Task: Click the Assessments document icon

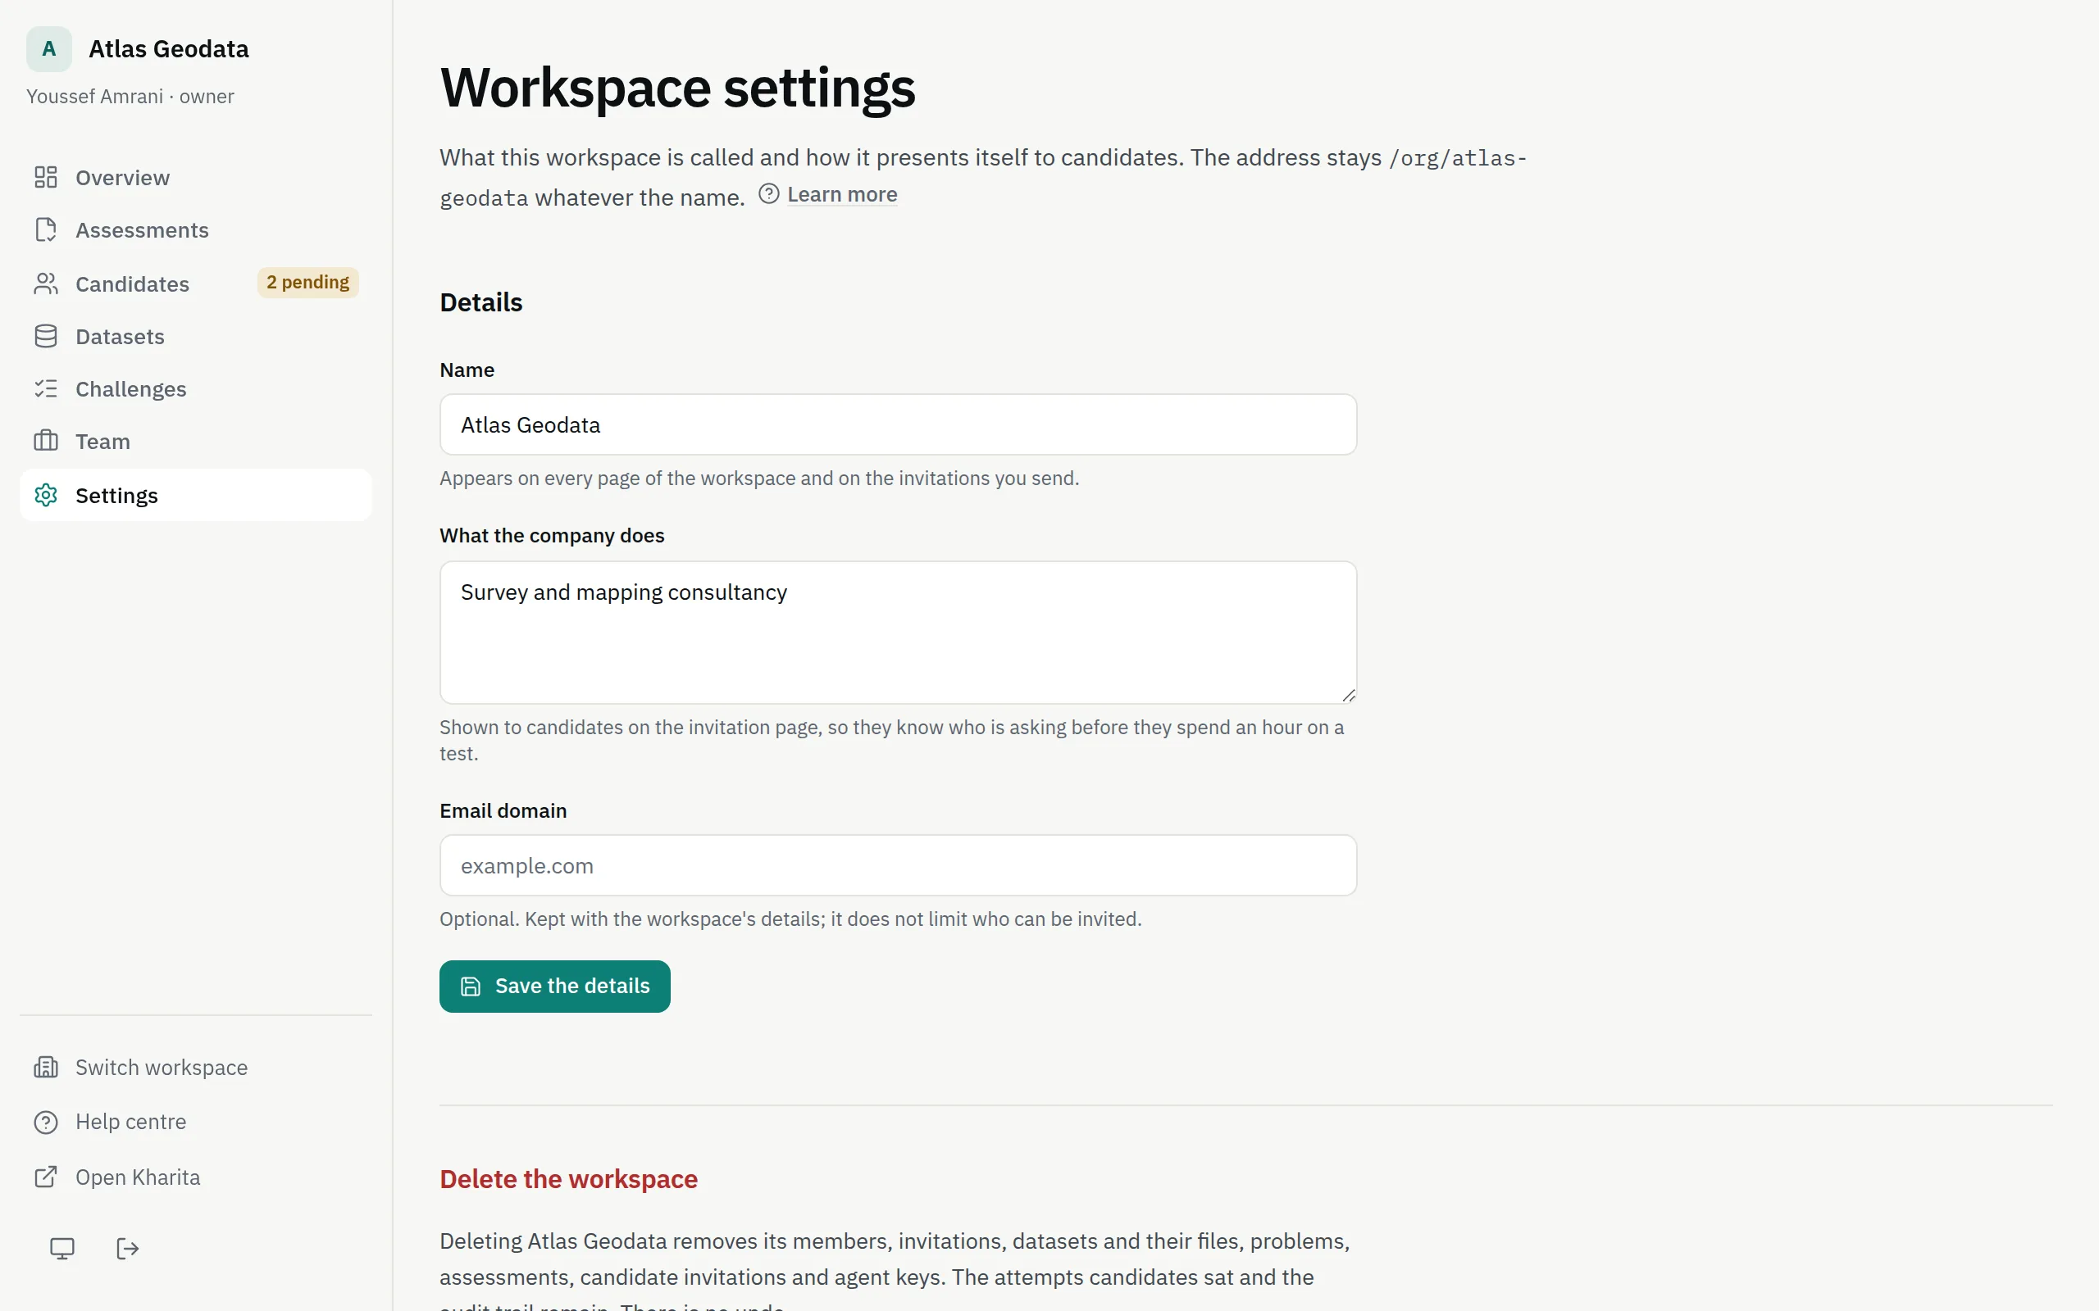Action: click(46, 229)
